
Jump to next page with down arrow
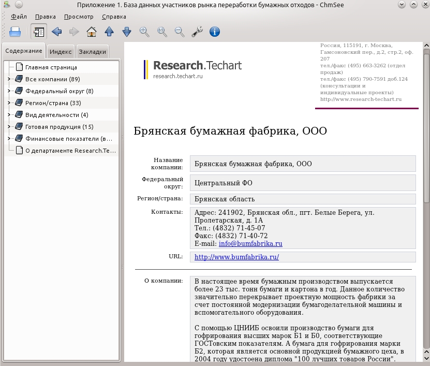(x=127, y=32)
